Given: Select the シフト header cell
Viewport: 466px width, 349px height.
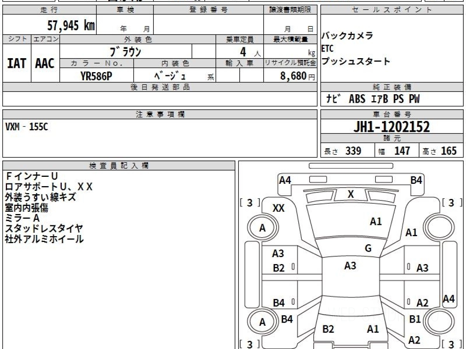Looking at the screenshot, I should (17, 39).
